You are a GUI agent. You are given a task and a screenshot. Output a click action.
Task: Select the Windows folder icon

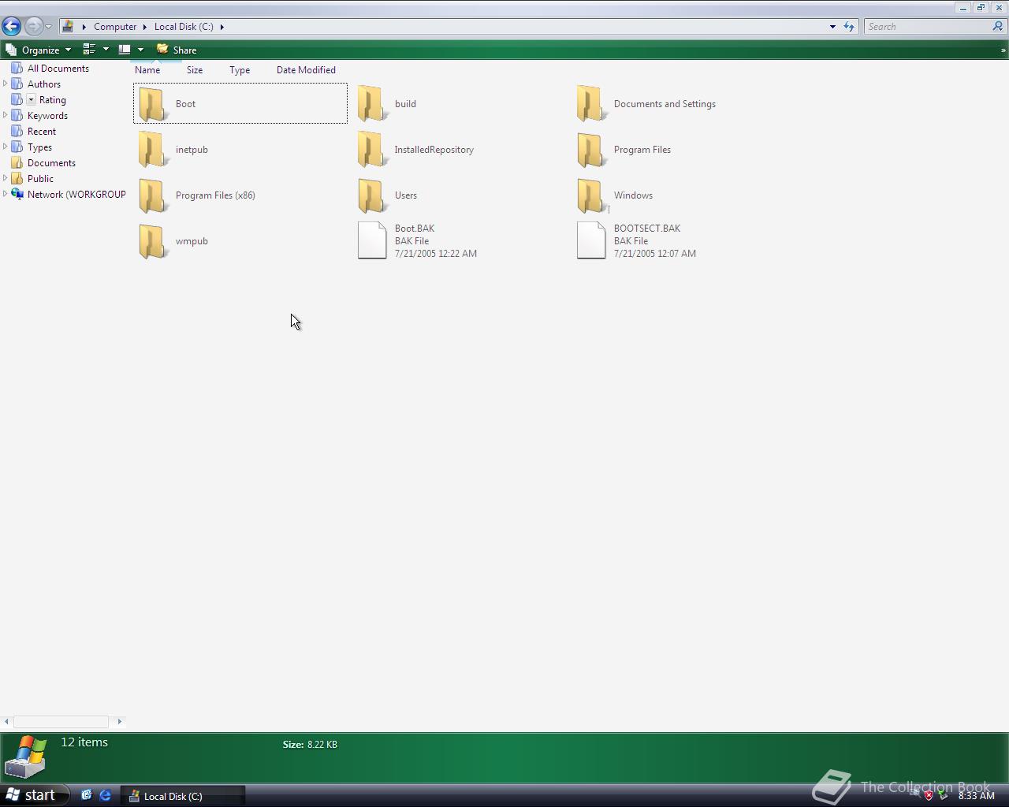click(590, 195)
